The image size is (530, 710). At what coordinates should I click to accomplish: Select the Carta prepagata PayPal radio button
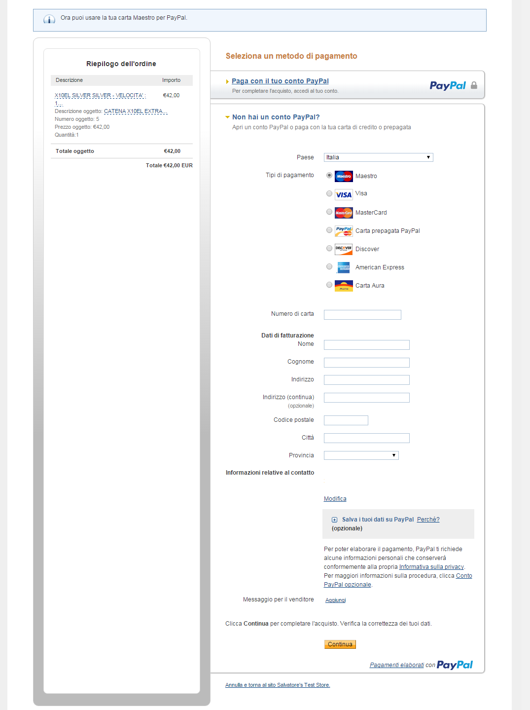pos(329,230)
